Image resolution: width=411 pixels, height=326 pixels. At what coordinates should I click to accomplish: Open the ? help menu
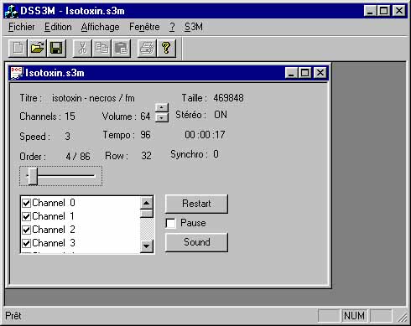(x=172, y=27)
